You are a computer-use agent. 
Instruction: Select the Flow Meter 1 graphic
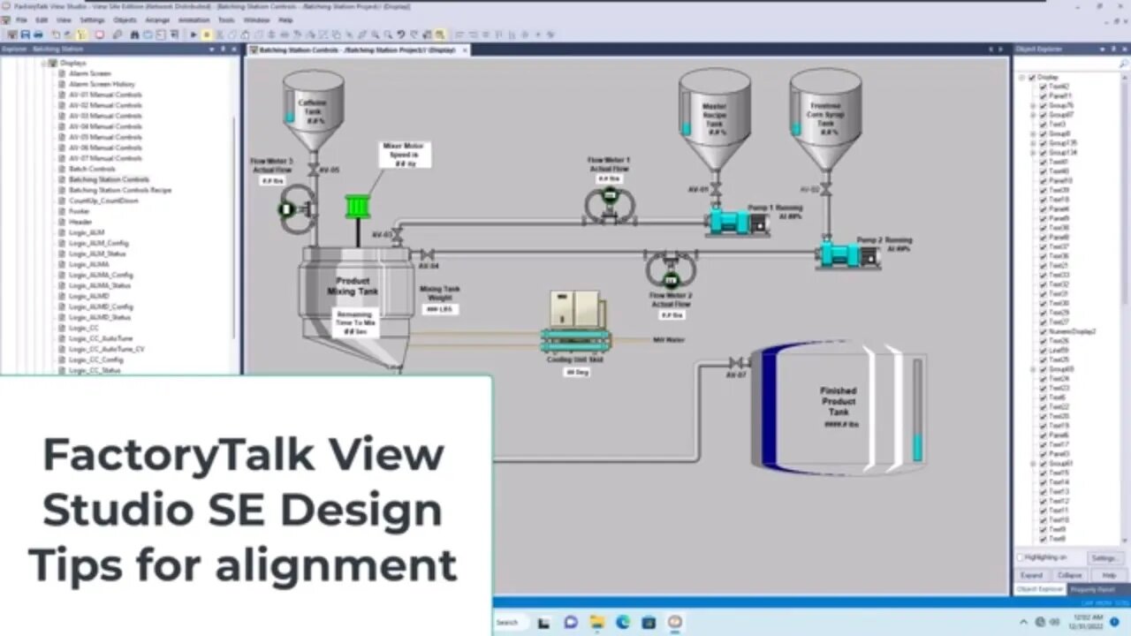click(x=610, y=205)
